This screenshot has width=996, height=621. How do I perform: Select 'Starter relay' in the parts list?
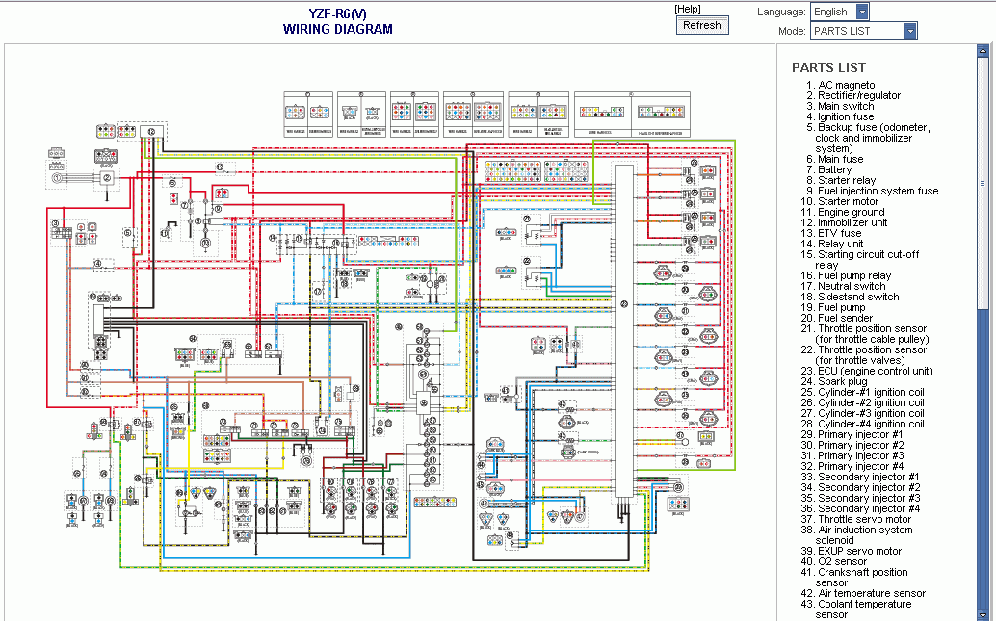tap(847, 180)
